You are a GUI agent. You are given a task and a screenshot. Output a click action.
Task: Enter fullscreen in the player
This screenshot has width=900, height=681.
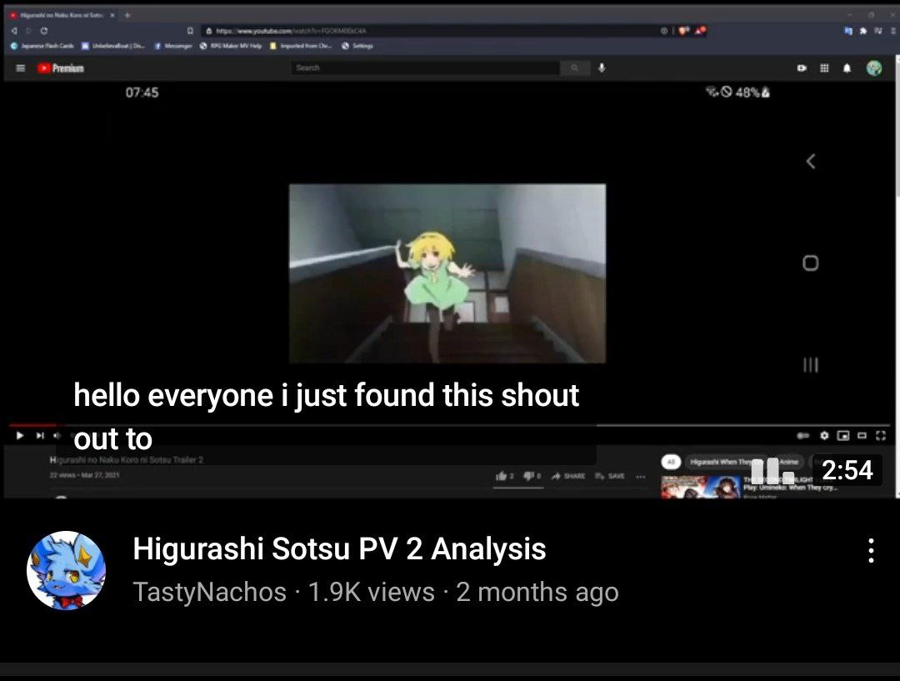tap(881, 436)
